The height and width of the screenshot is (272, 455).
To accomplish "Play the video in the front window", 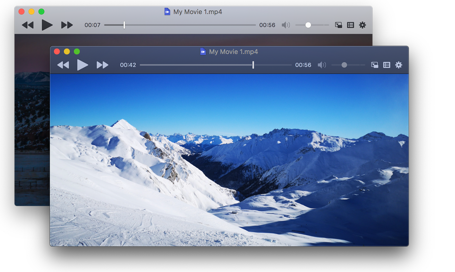I will coord(82,65).
